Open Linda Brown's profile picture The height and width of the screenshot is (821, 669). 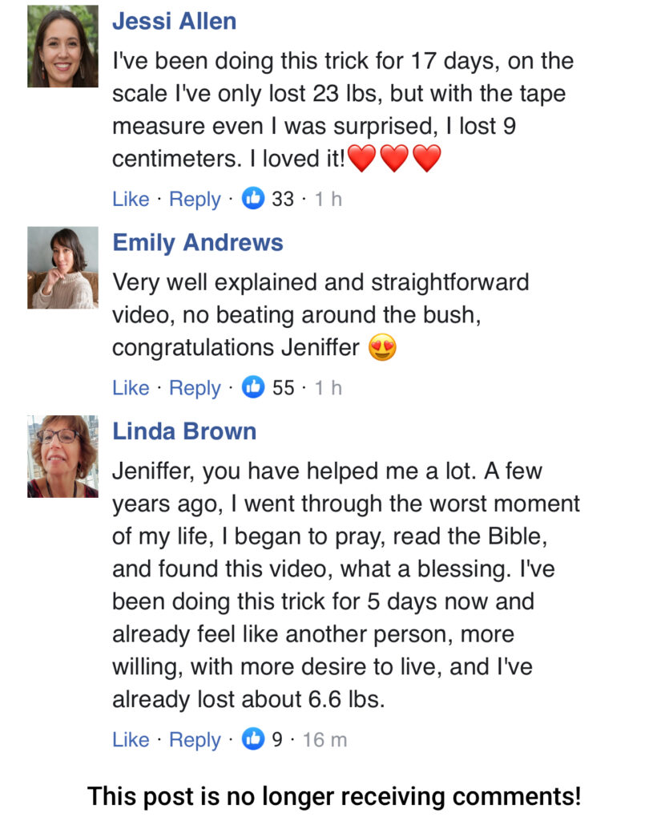click(x=62, y=456)
